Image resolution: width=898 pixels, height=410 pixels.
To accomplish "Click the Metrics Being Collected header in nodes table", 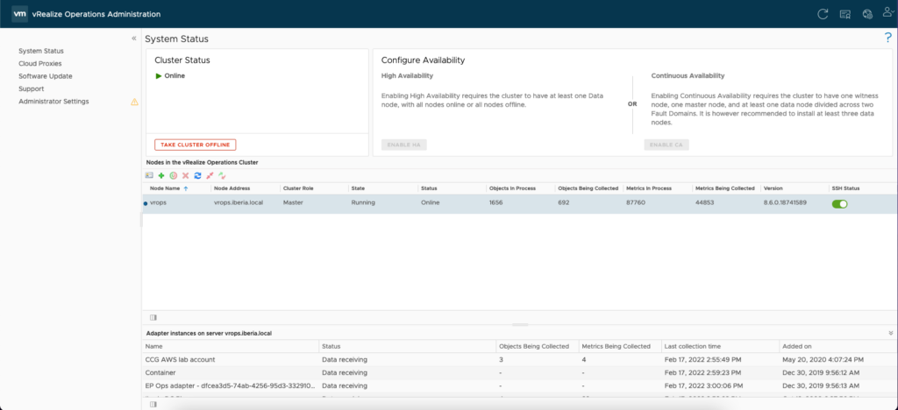I will (725, 188).
